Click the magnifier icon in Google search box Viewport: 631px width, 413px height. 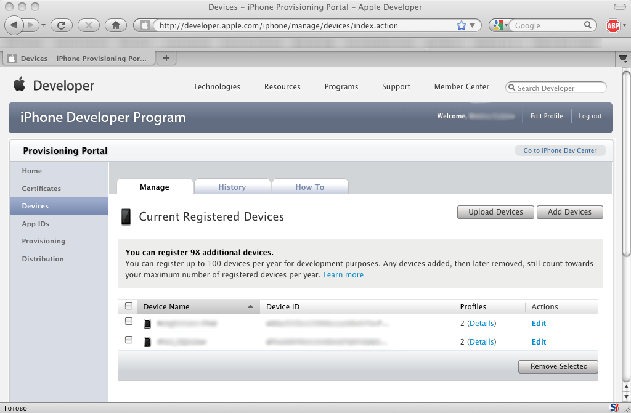coord(588,25)
